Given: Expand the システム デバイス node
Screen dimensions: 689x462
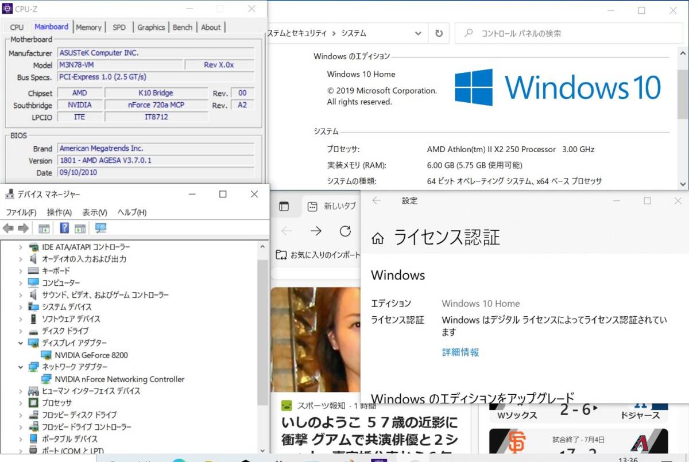Looking at the screenshot, I should [21, 307].
